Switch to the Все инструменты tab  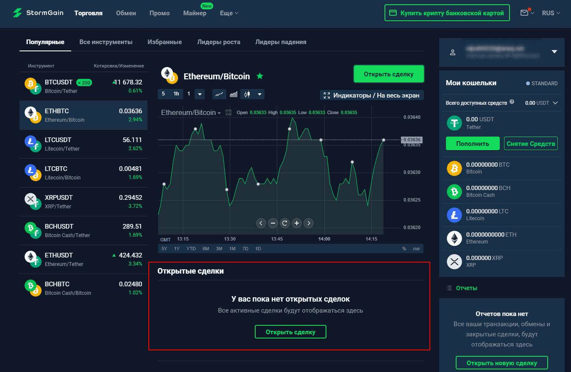[x=106, y=42]
